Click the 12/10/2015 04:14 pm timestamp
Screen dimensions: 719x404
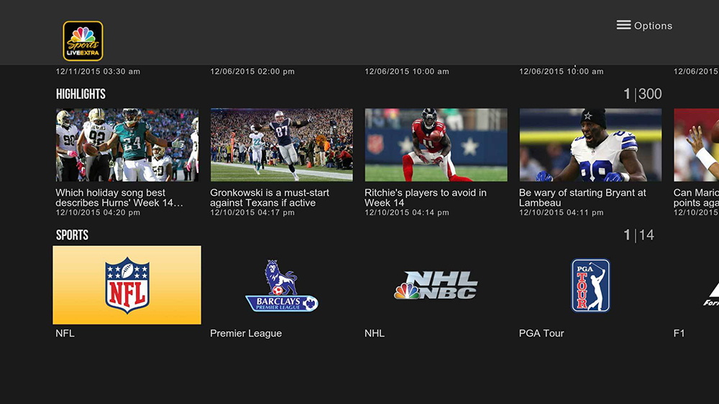pyautogui.click(x=407, y=212)
